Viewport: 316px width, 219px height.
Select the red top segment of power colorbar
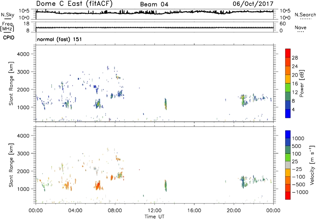(x=288, y=53)
